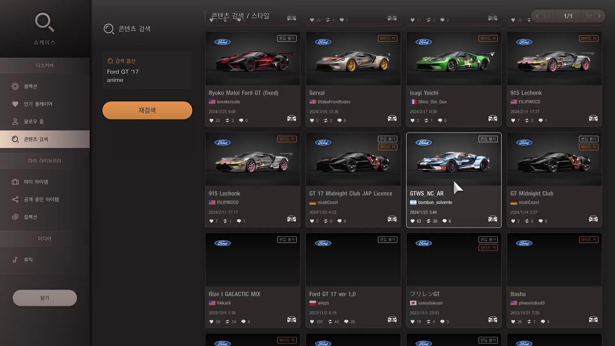Viewport: 615px width, 346px height.
Task: Like GTWS_NC_AR using its heart icon
Action: click(412, 221)
